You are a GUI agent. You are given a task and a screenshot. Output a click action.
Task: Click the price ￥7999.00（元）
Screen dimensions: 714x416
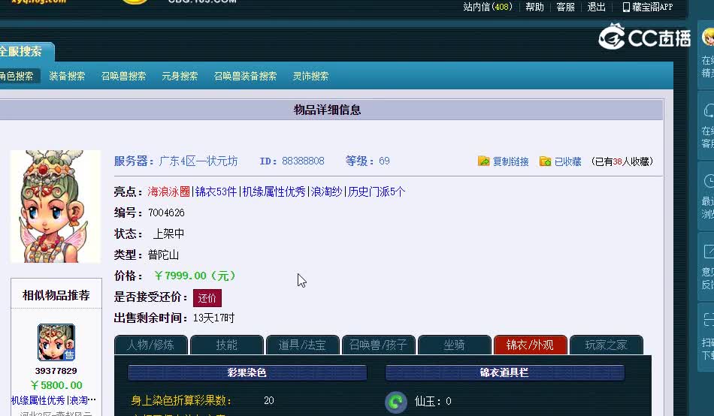click(195, 276)
